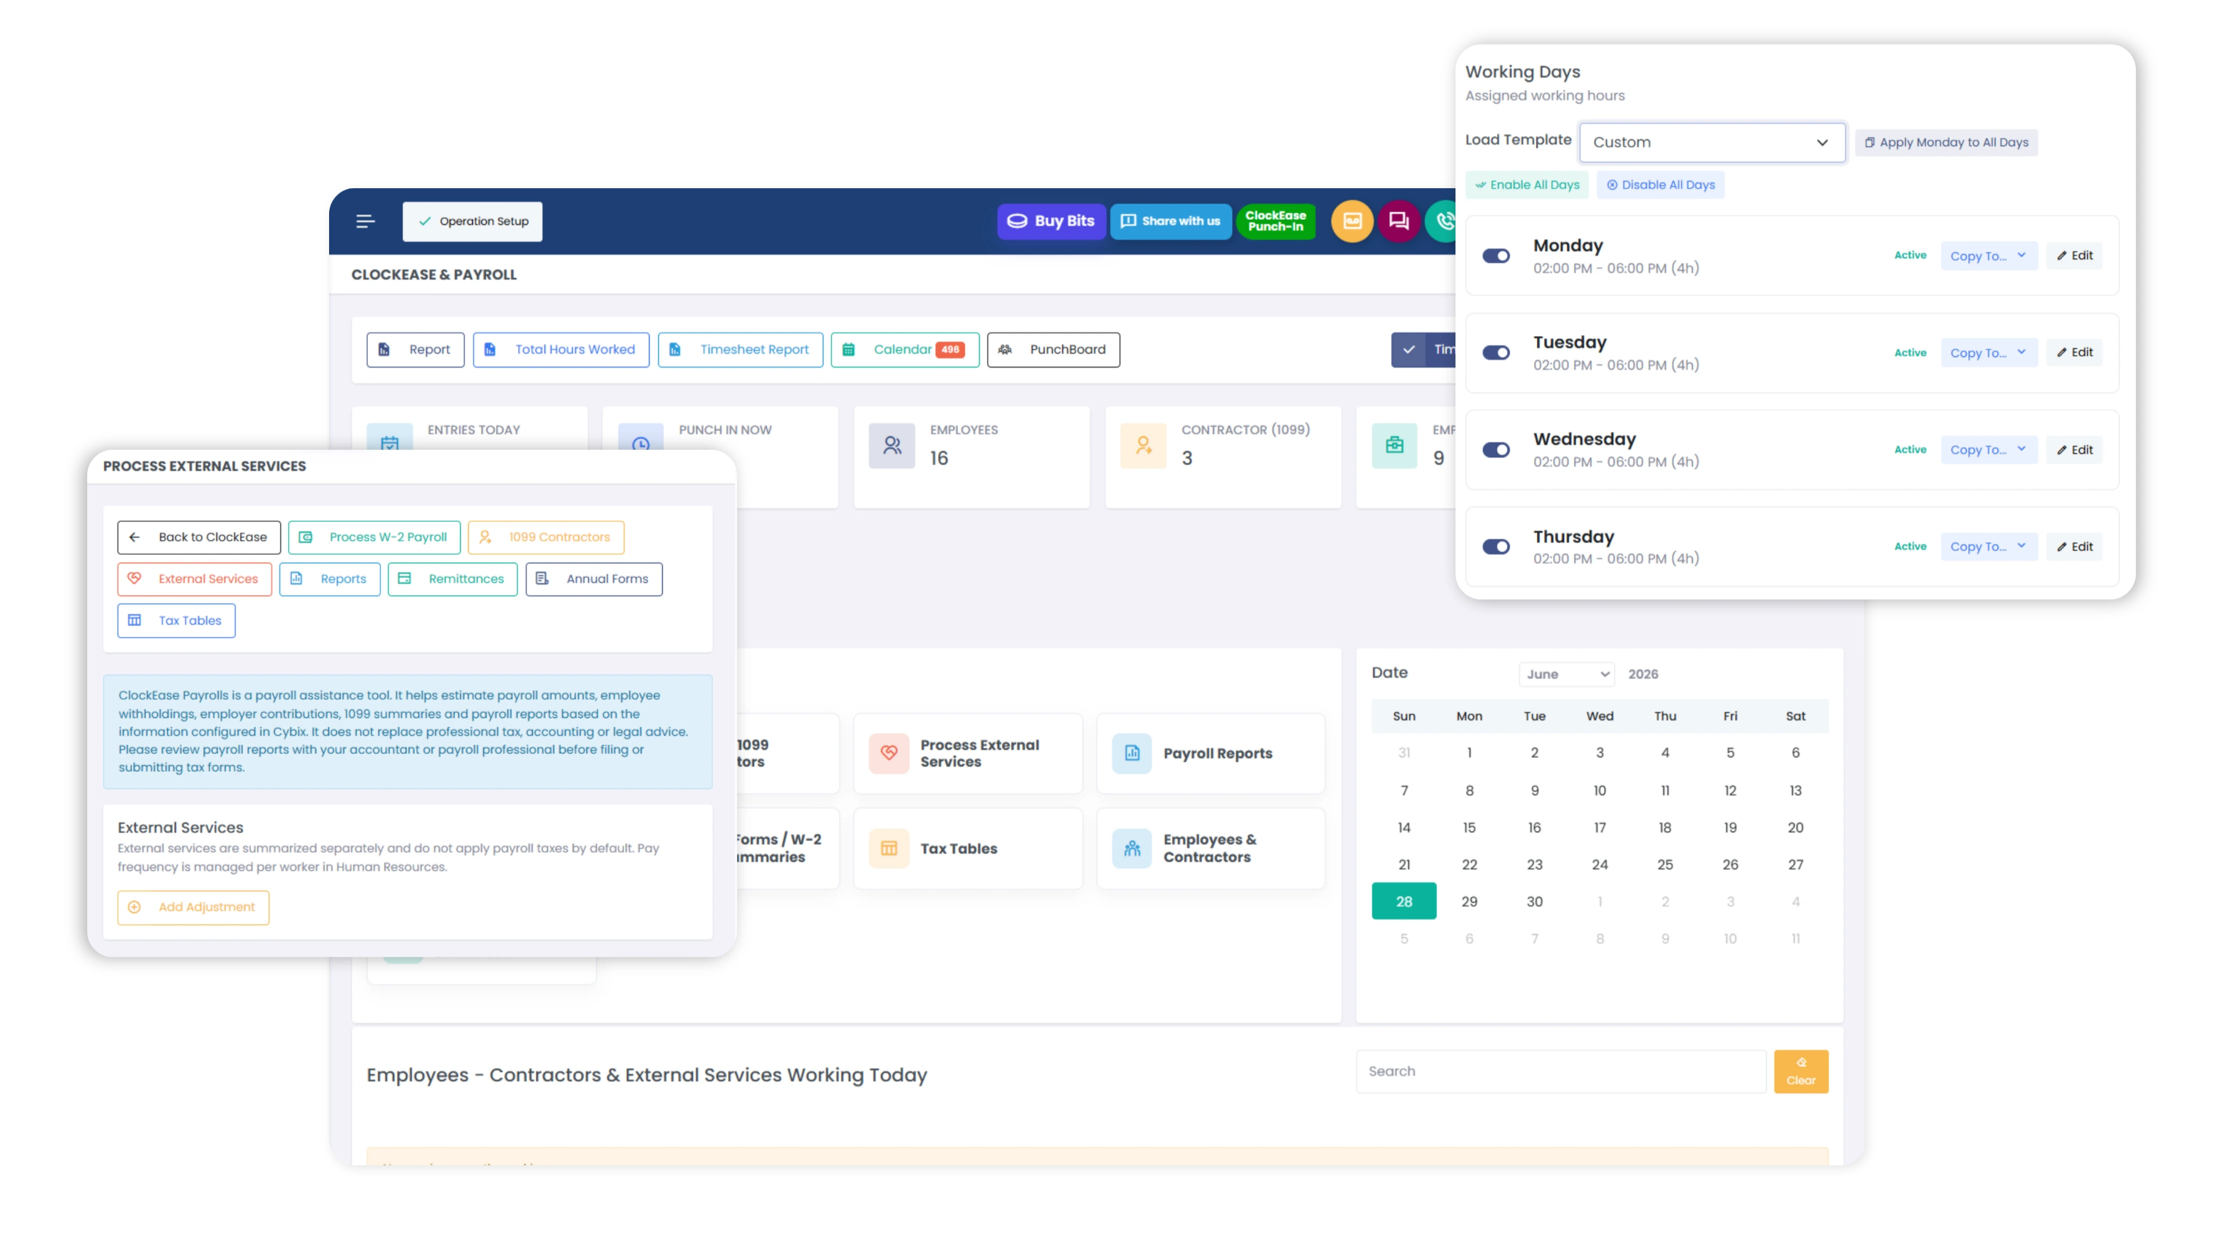
Task: Open the June month dropdown
Action: point(1566,674)
